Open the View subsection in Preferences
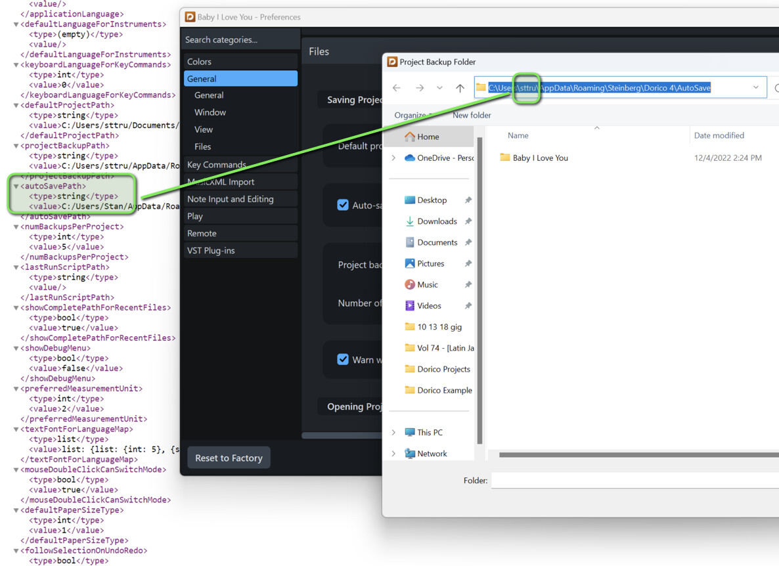The width and height of the screenshot is (779, 566). [x=204, y=129]
